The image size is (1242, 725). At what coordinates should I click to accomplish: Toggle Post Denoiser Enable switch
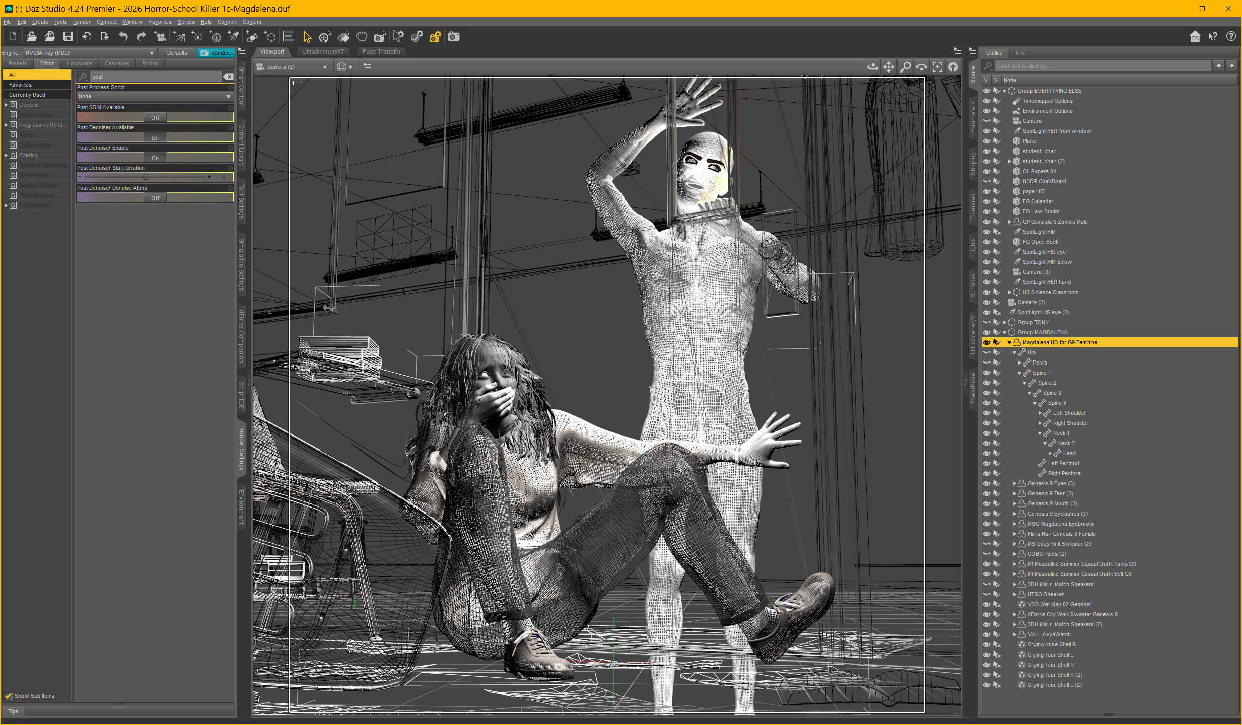click(x=155, y=158)
